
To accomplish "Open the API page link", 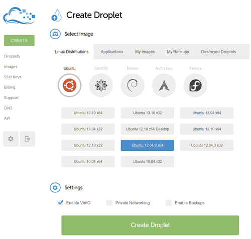I will click(7, 118).
